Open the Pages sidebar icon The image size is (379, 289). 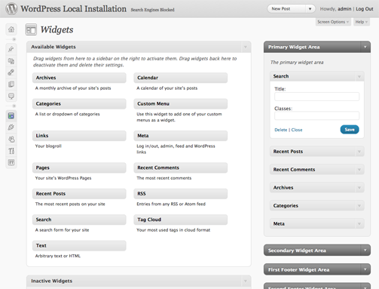tap(11, 84)
